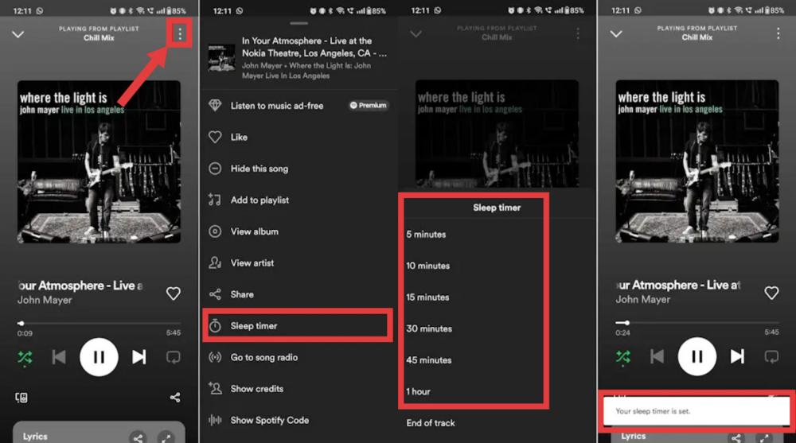
Task: Pause playback in fourth panel
Action: (697, 357)
